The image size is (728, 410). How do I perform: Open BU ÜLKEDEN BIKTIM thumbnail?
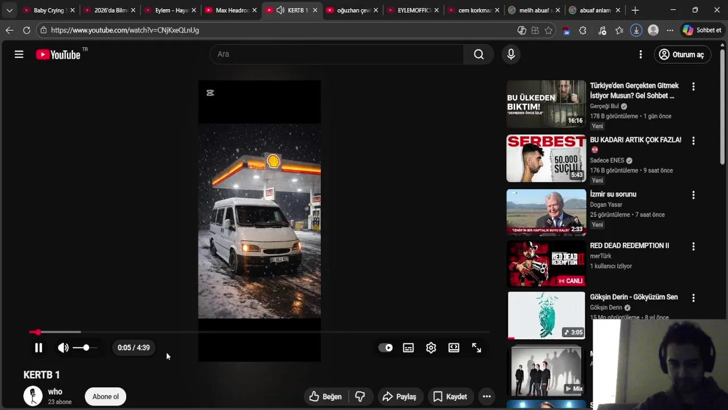point(546,103)
